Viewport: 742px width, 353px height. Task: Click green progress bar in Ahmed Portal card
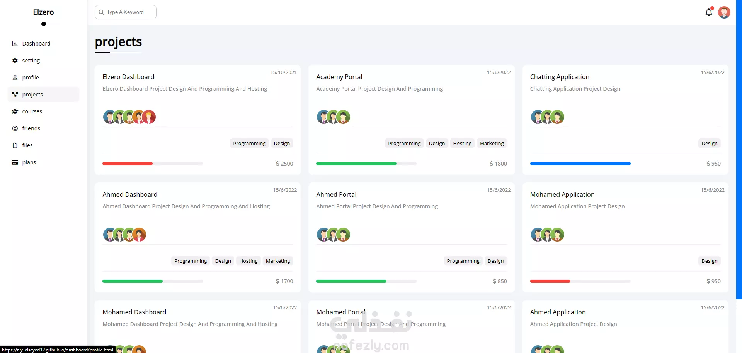click(x=351, y=281)
